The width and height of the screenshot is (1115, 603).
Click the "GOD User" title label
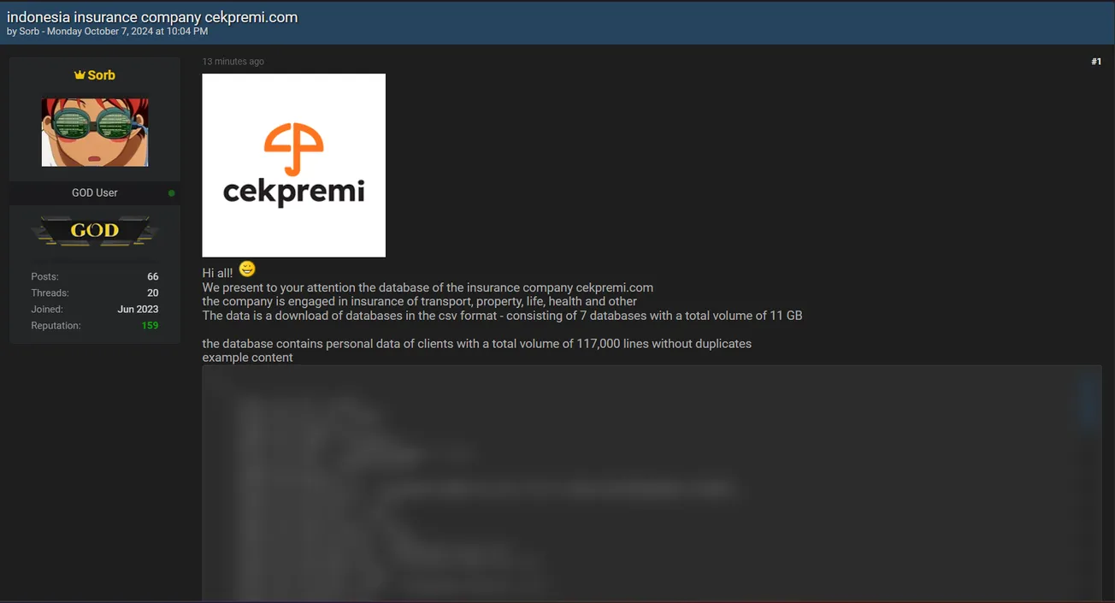pos(94,193)
